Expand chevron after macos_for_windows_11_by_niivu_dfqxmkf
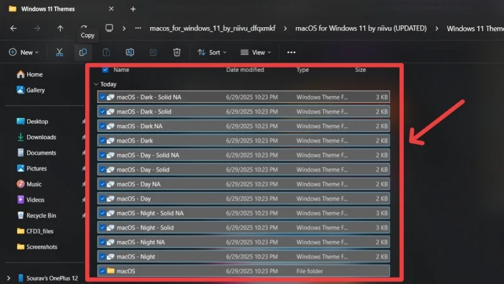Viewport: 504px width, 284px height. point(285,28)
